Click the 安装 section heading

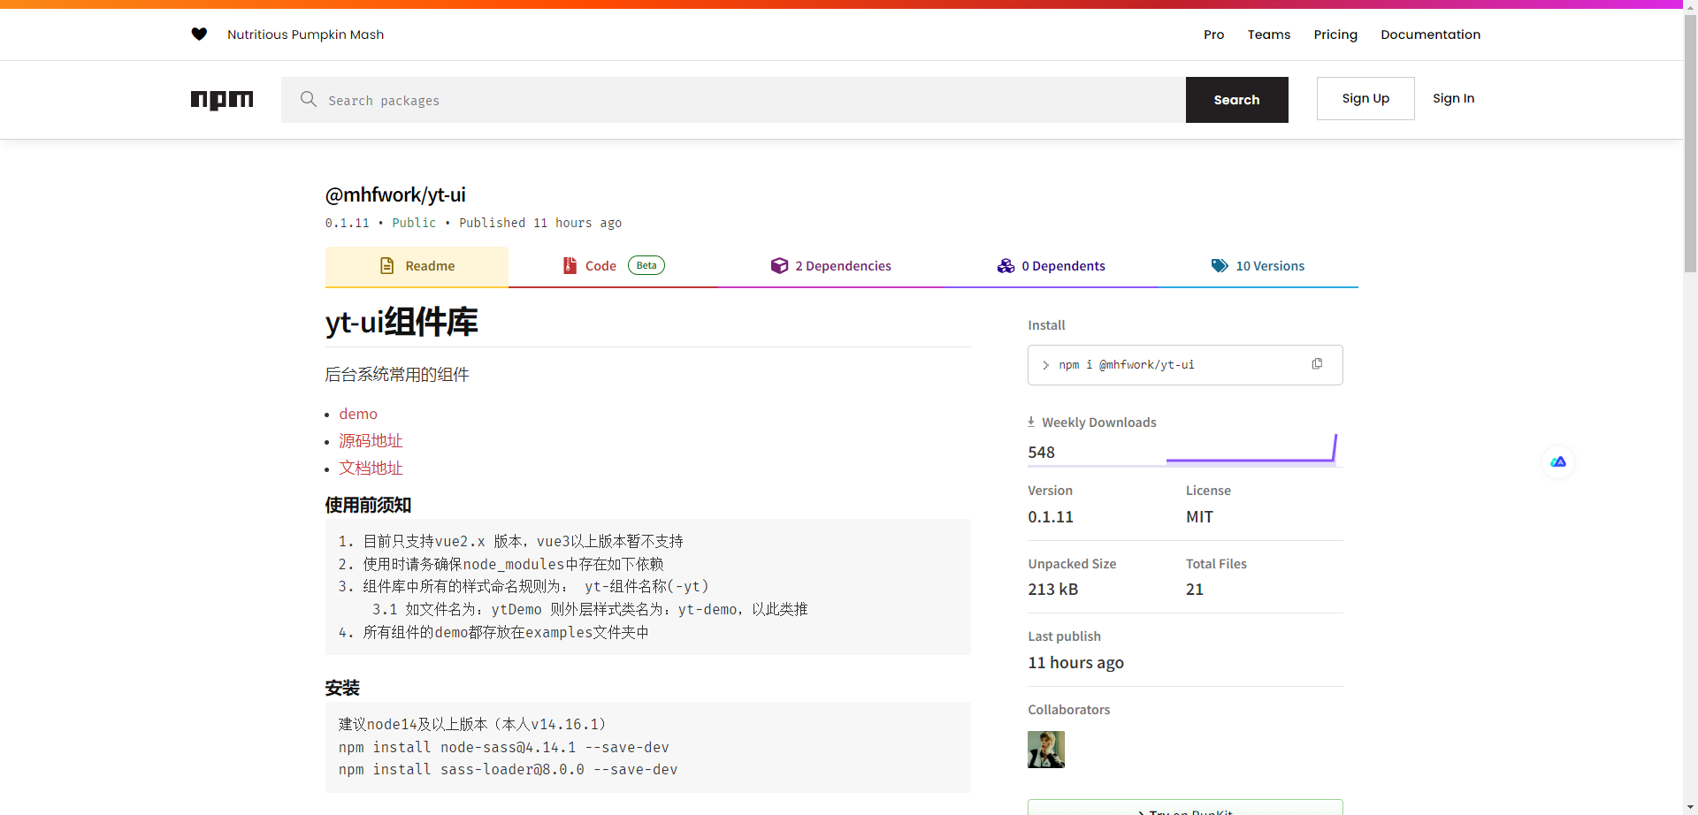pyautogui.click(x=342, y=688)
